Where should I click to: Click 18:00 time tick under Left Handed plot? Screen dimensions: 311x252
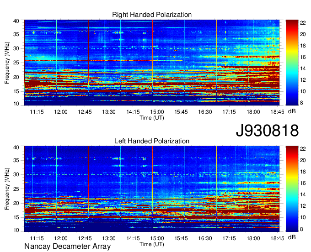pyautogui.click(x=253, y=238)
